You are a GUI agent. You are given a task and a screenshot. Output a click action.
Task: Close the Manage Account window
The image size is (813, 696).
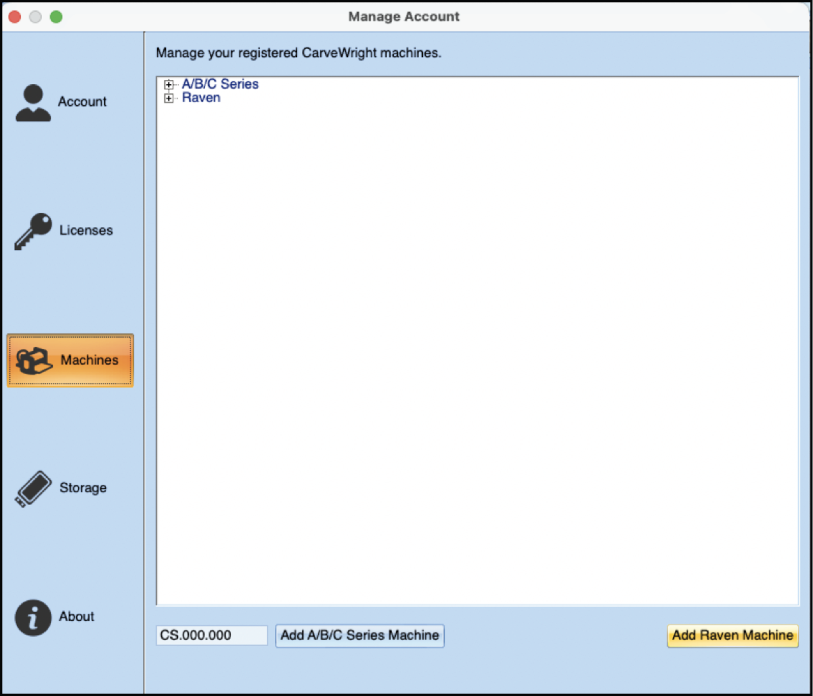(15, 17)
